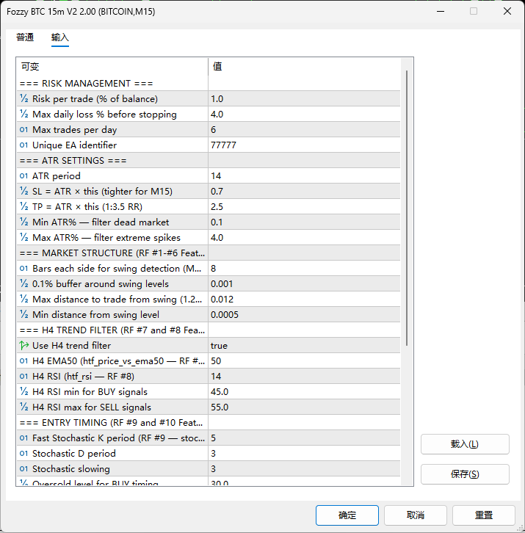
Task: Click the icon beside Max trades per day
Action: (23, 130)
